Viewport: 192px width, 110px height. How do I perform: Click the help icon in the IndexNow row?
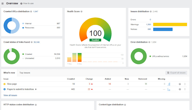[180, 89]
